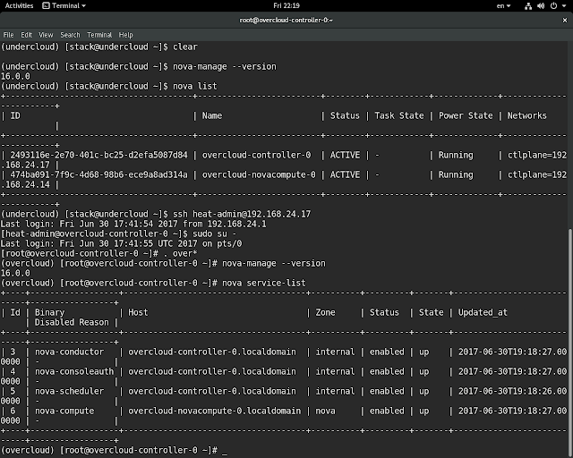573x458 pixels.
Task: Click the Binary column header
Action: click(x=49, y=312)
